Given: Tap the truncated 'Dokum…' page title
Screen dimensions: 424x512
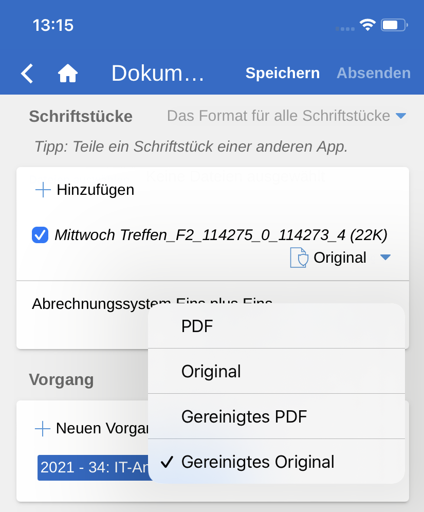Looking at the screenshot, I should (x=158, y=74).
